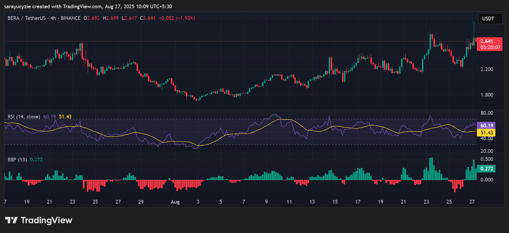Click date 9 on the time axis

pyautogui.click(x=266, y=202)
